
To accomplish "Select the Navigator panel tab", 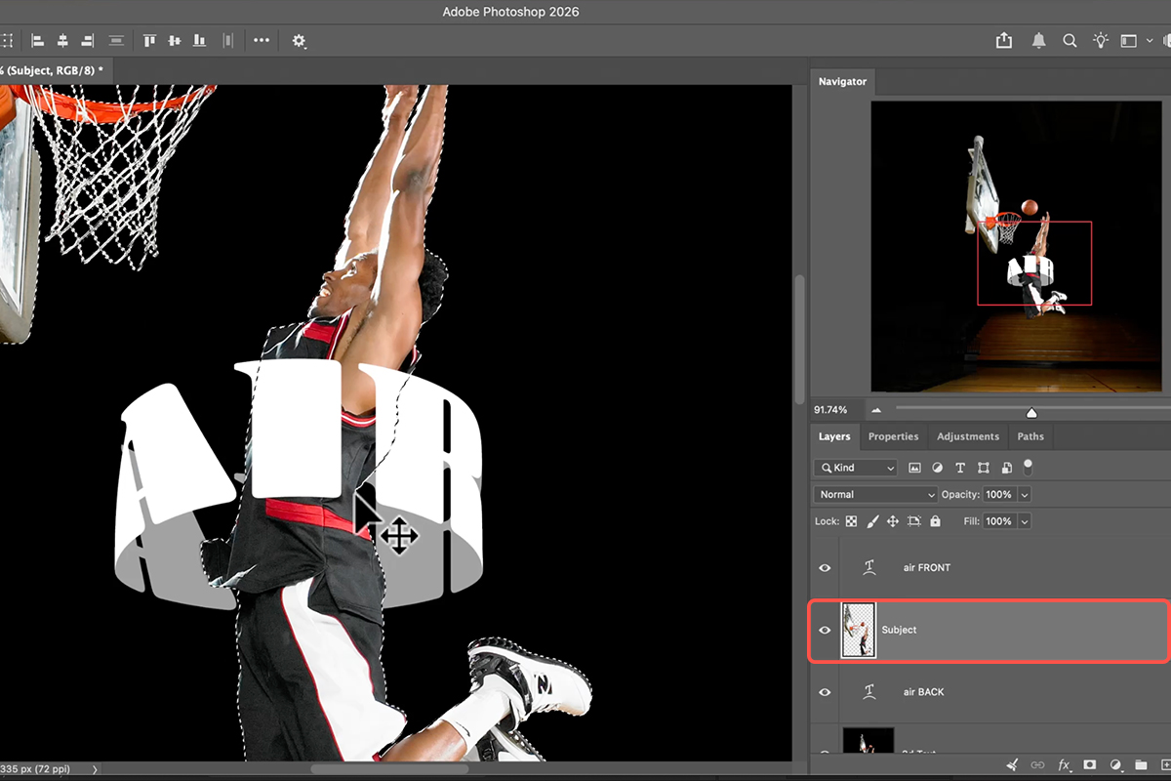I will pyautogui.click(x=842, y=82).
